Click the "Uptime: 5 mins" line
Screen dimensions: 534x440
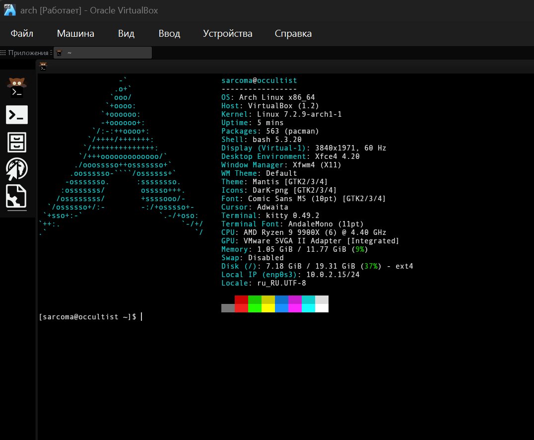tap(252, 123)
